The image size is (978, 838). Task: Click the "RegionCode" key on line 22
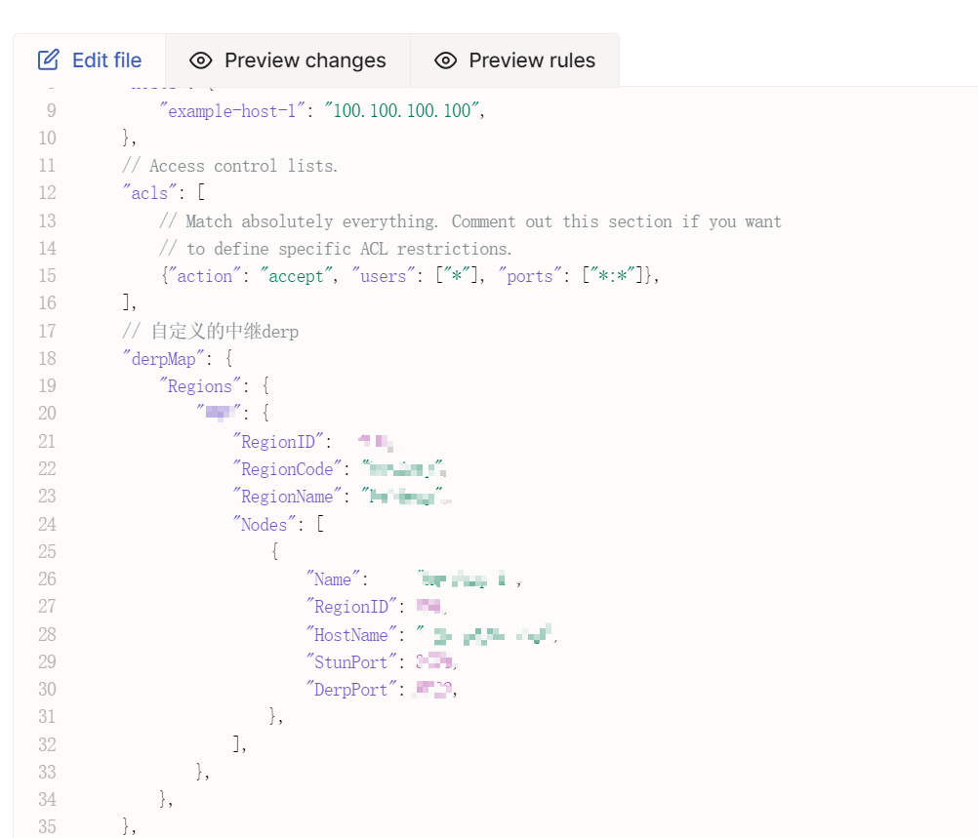tap(288, 469)
